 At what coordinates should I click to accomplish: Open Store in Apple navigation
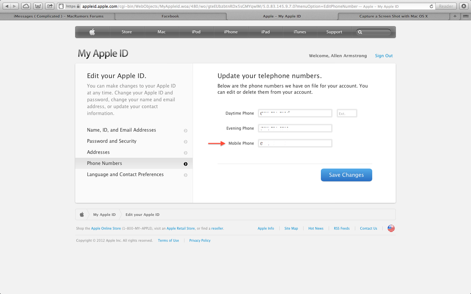click(x=127, y=32)
